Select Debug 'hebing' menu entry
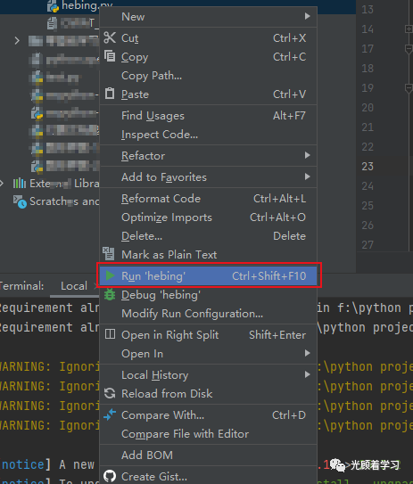Image resolution: width=413 pixels, height=484 pixels. [209, 295]
